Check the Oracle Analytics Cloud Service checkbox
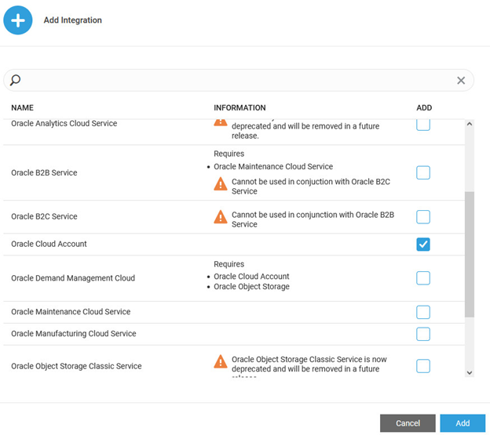The image size is (490, 435). tap(423, 125)
